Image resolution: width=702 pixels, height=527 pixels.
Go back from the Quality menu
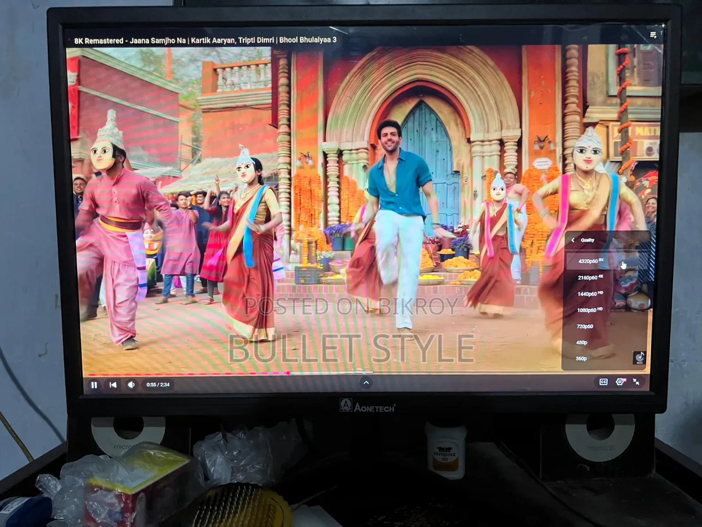tap(573, 240)
